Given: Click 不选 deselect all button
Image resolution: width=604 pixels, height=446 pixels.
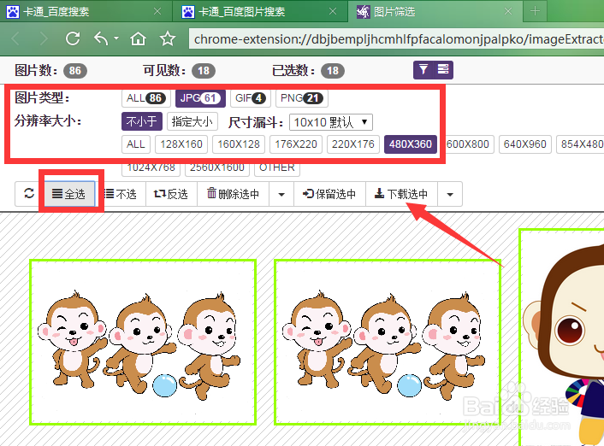Looking at the screenshot, I should tap(121, 194).
